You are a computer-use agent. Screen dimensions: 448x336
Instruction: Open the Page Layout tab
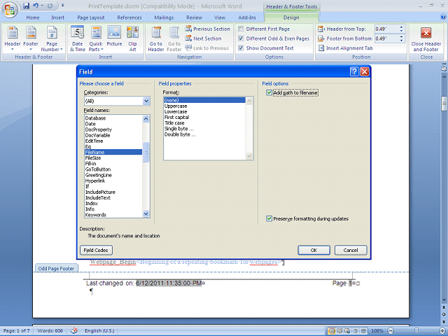[x=91, y=17]
